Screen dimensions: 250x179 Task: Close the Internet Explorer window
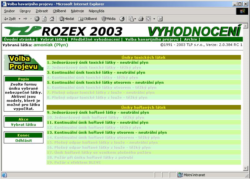click(x=246, y=4)
